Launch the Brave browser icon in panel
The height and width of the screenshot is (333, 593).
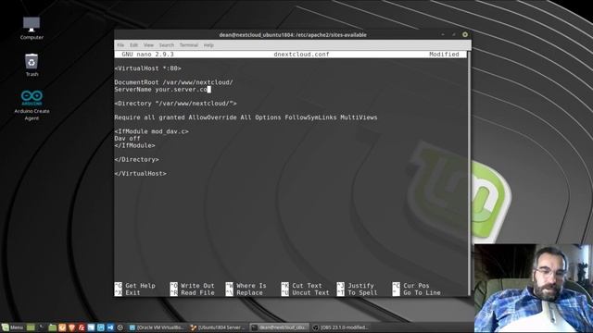click(x=71, y=327)
